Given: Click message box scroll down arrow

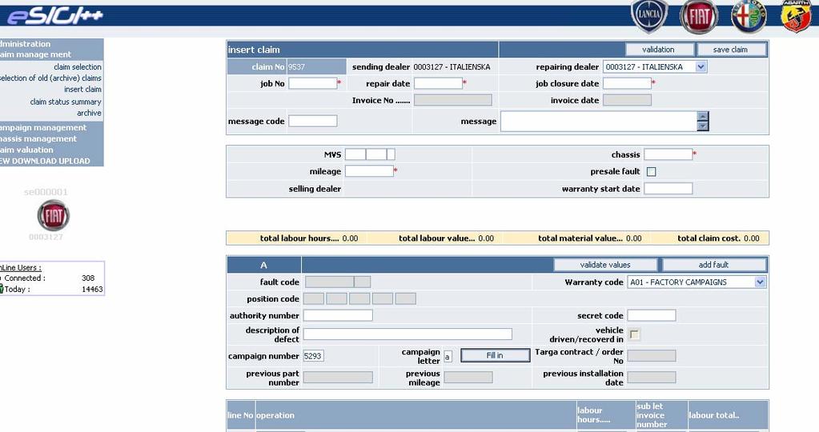Looking at the screenshot, I should (703, 126).
